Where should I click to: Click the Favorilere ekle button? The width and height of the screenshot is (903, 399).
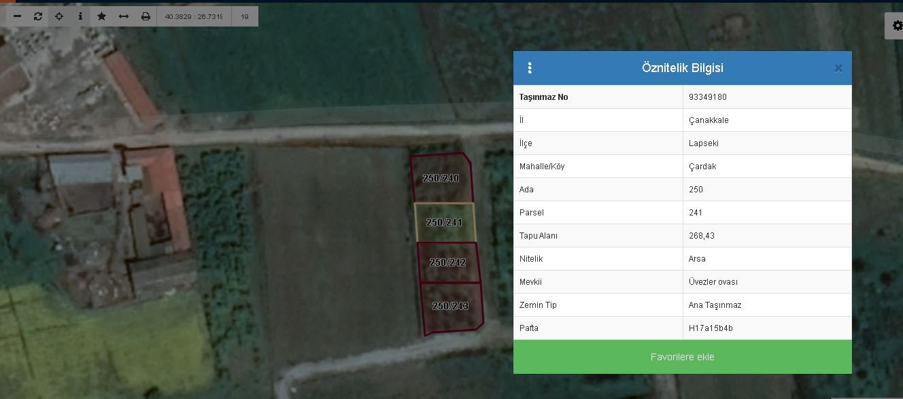[682, 357]
